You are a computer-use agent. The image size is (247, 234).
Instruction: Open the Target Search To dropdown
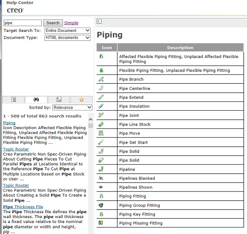(x=67, y=31)
